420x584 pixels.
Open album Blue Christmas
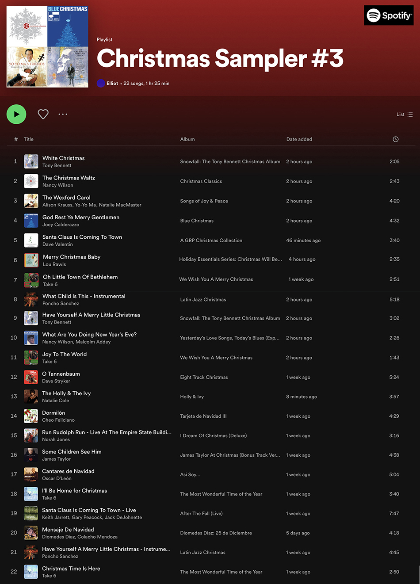(197, 221)
